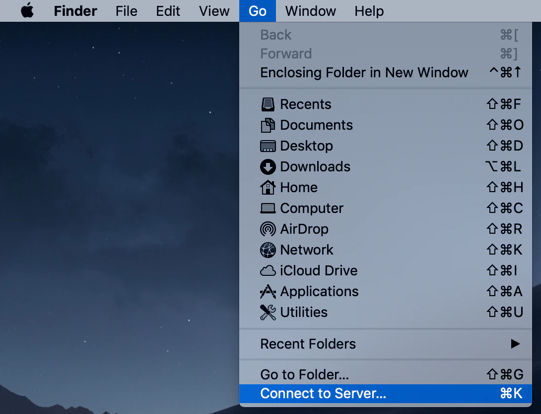Click the Desktop screen icon
The width and height of the screenshot is (541, 414).
coord(268,146)
